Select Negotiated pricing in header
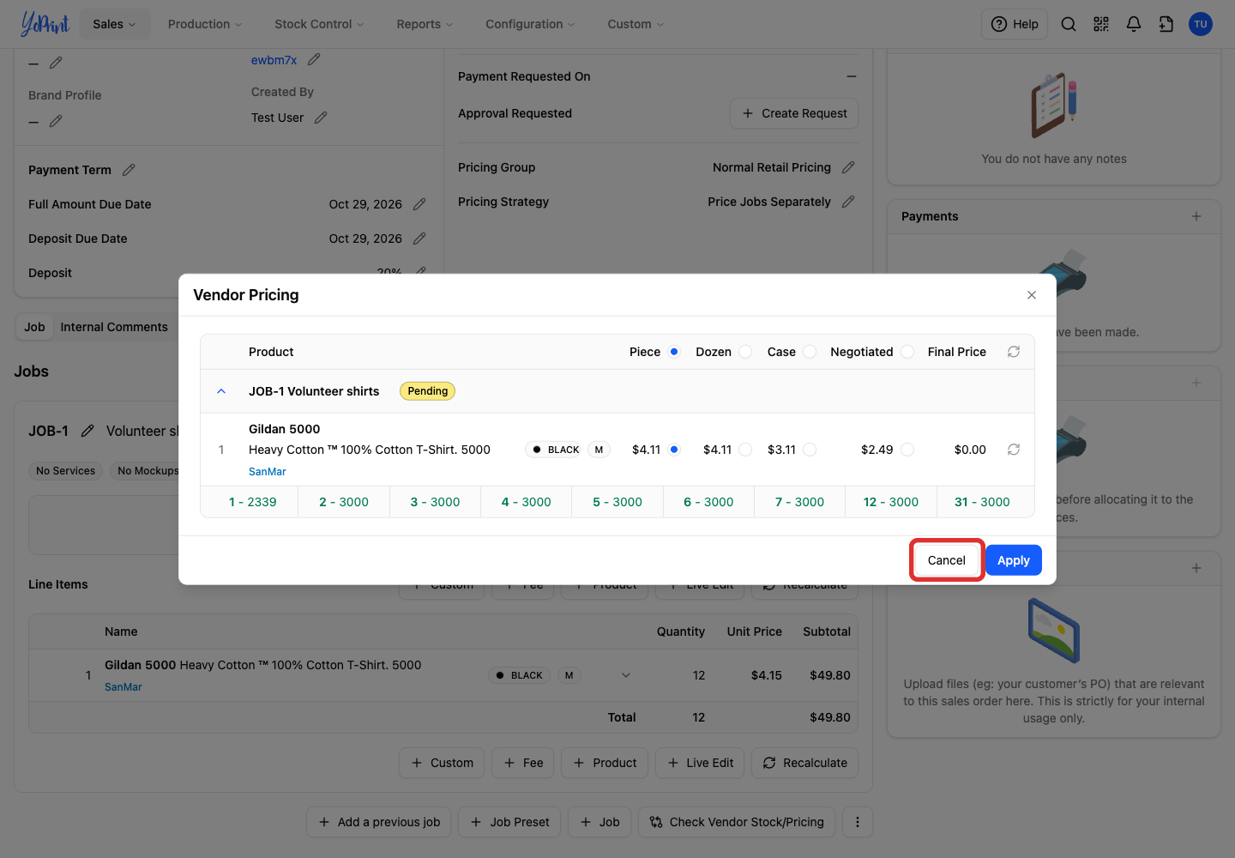 (x=907, y=352)
